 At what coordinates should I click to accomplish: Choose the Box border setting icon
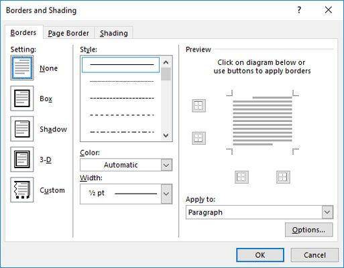coord(22,98)
